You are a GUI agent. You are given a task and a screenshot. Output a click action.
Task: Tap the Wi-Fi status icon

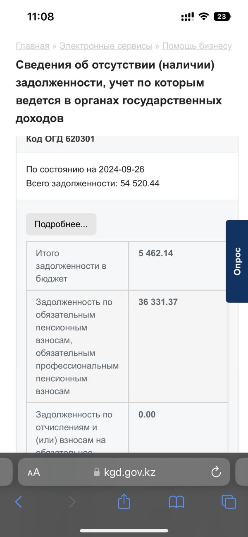[x=203, y=17]
